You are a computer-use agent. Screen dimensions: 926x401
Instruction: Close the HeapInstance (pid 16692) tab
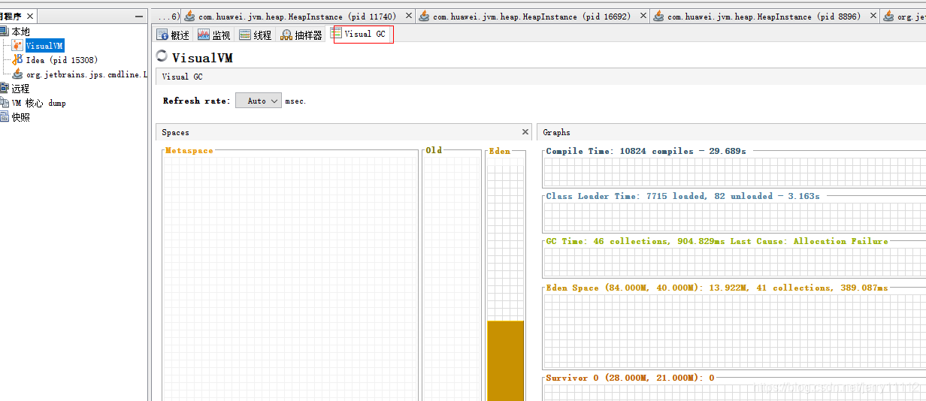click(x=643, y=16)
